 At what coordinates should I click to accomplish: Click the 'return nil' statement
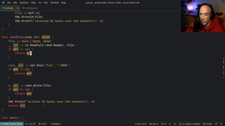click(x=17, y=106)
